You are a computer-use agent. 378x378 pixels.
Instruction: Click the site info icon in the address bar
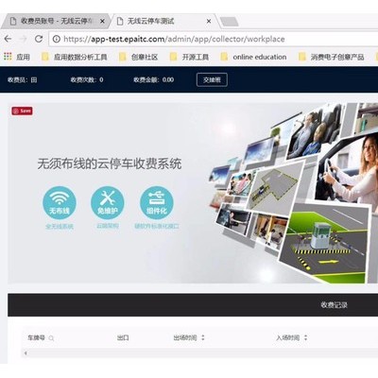(57, 39)
